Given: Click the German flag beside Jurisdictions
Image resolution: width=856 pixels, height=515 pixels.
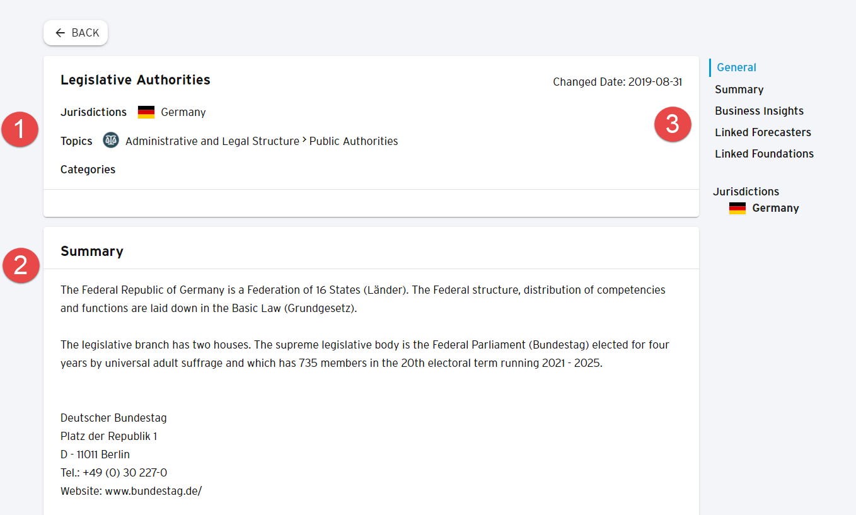Looking at the screenshot, I should coord(146,112).
